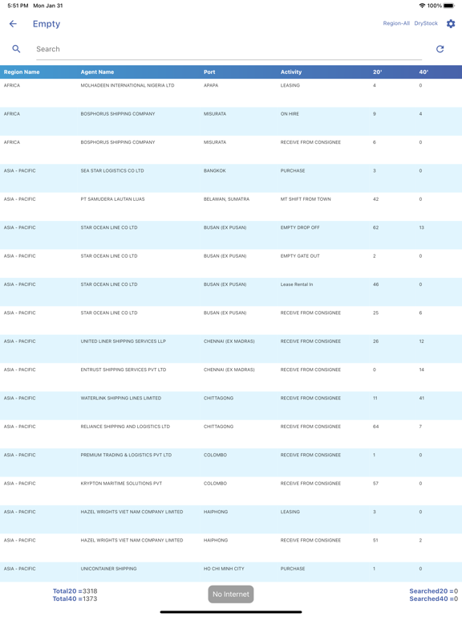The height and width of the screenshot is (617, 462).
Task: Select UNICONTAINER SHIPPING agent
Action: pyautogui.click(x=108, y=569)
